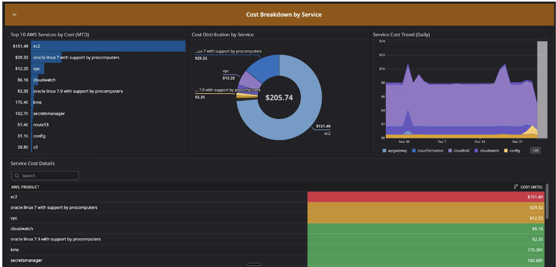Click the oracle linux 7 donut slice
Screen dimensions: 556x267
[x=264, y=68]
